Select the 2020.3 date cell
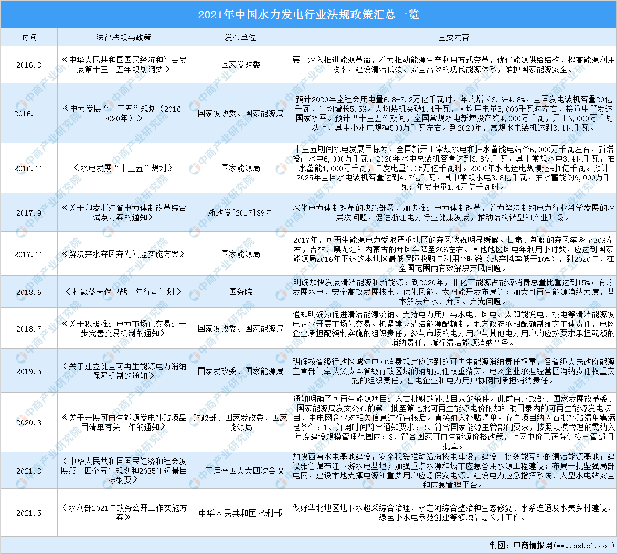 [x=29, y=422]
